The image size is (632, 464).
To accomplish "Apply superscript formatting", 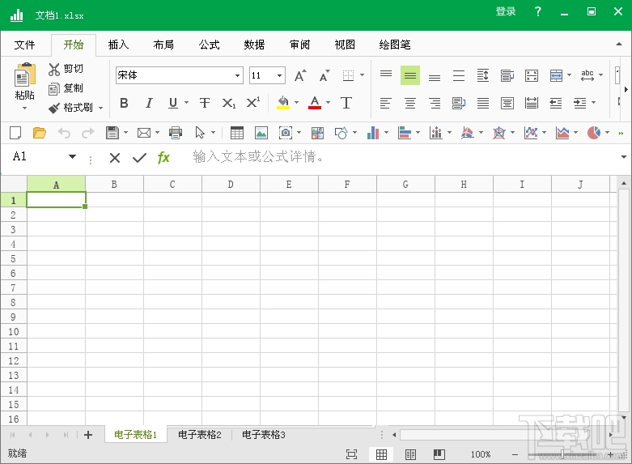I will pos(252,103).
